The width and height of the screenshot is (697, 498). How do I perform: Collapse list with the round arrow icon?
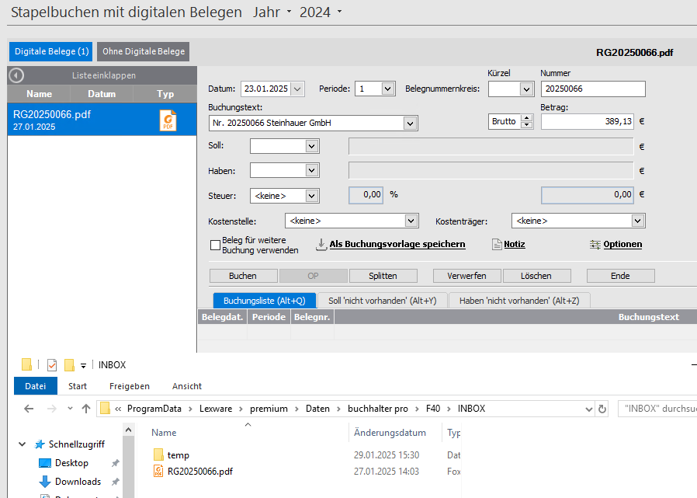[16, 75]
